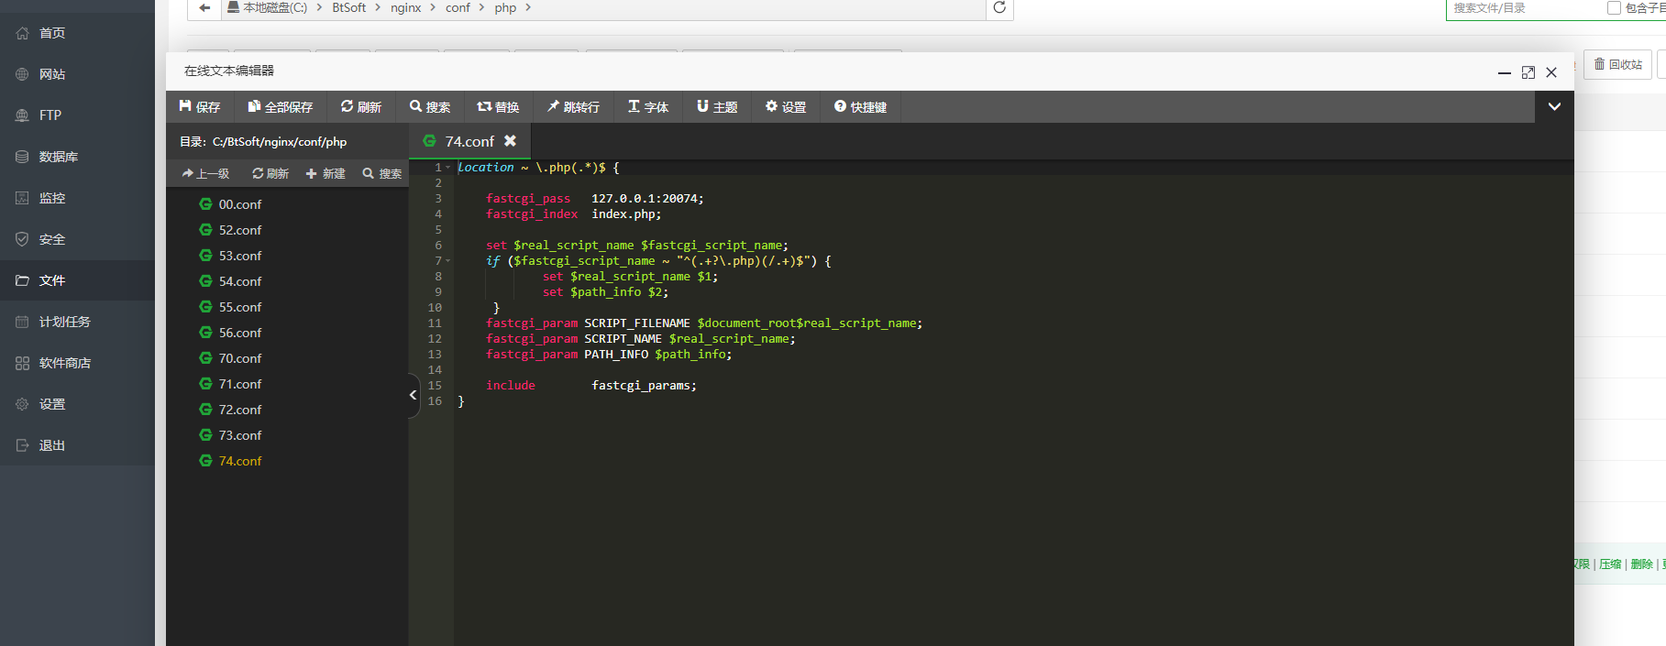The width and height of the screenshot is (1666, 646).
Task: Refresh file list with 刷新 in sidebar
Action: (270, 173)
